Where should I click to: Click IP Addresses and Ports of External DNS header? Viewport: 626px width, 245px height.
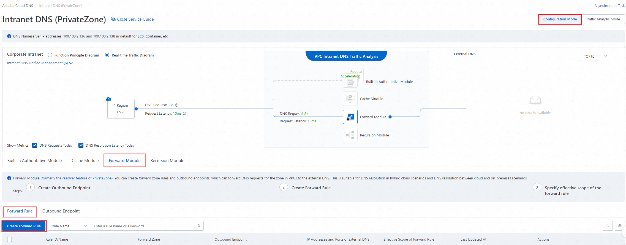(338, 239)
